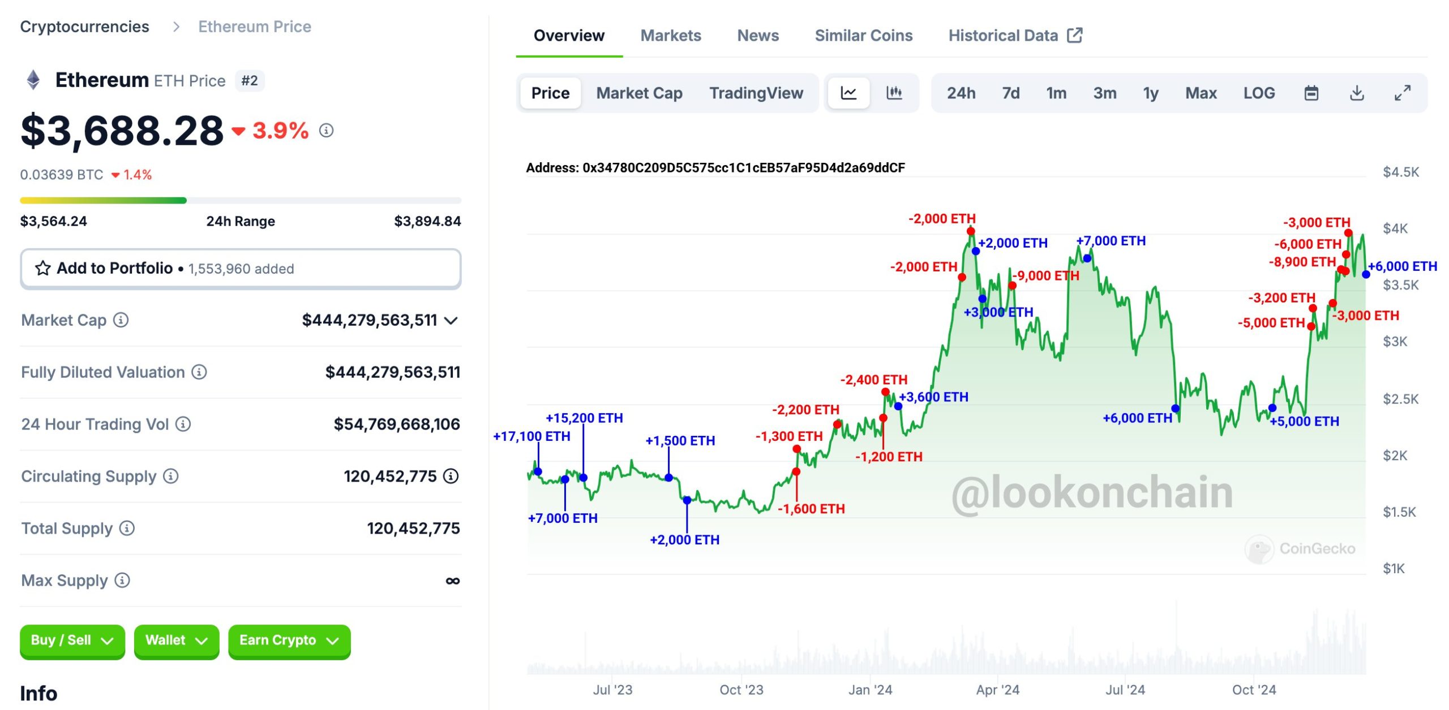Toggle LOG scale on chart
The image size is (1449, 710).
click(x=1258, y=93)
